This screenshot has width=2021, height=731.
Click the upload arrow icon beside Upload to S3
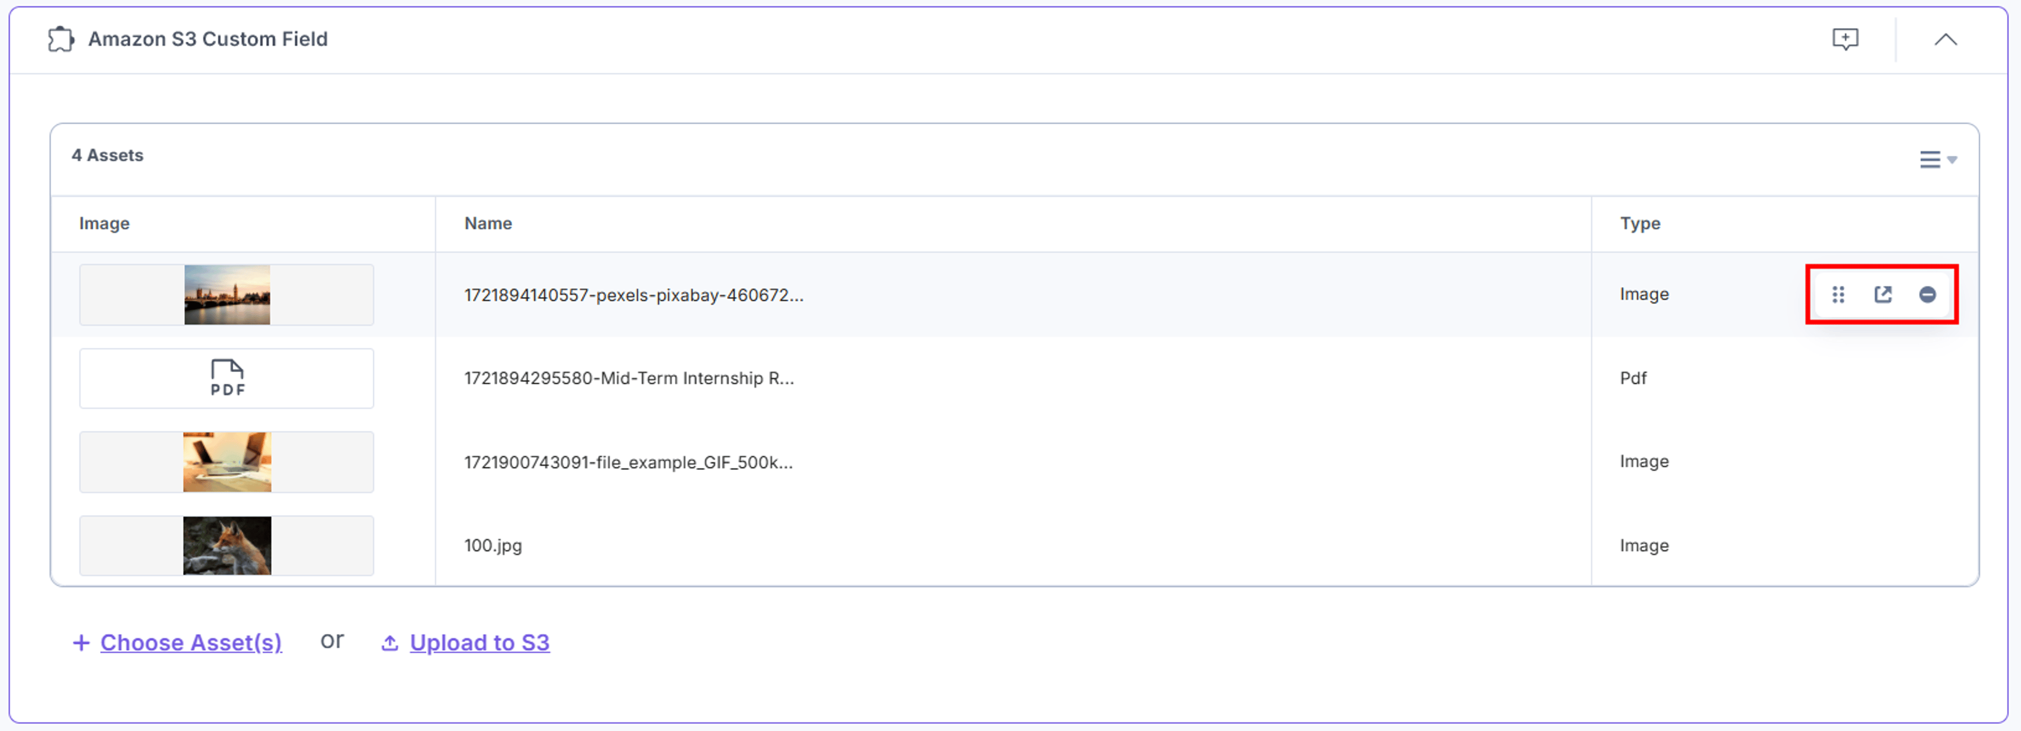390,643
